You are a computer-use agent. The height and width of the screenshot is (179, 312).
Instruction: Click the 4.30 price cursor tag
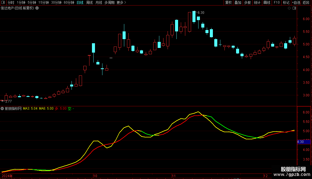click(x=304, y=142)
